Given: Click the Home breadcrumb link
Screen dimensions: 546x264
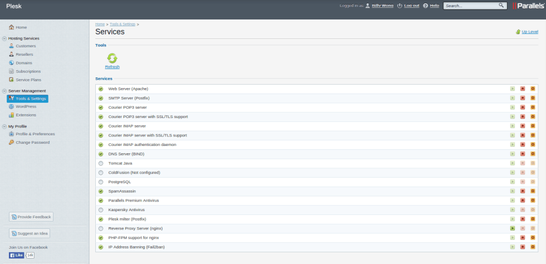Looking at the screenshot, I should pyautogui.click(x=100, y=24).
